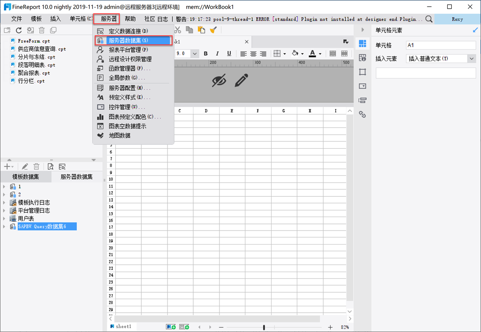Expand the 平台管理日志 dataset node
This screenshot has width=481, height=332.
click(4, 210)
